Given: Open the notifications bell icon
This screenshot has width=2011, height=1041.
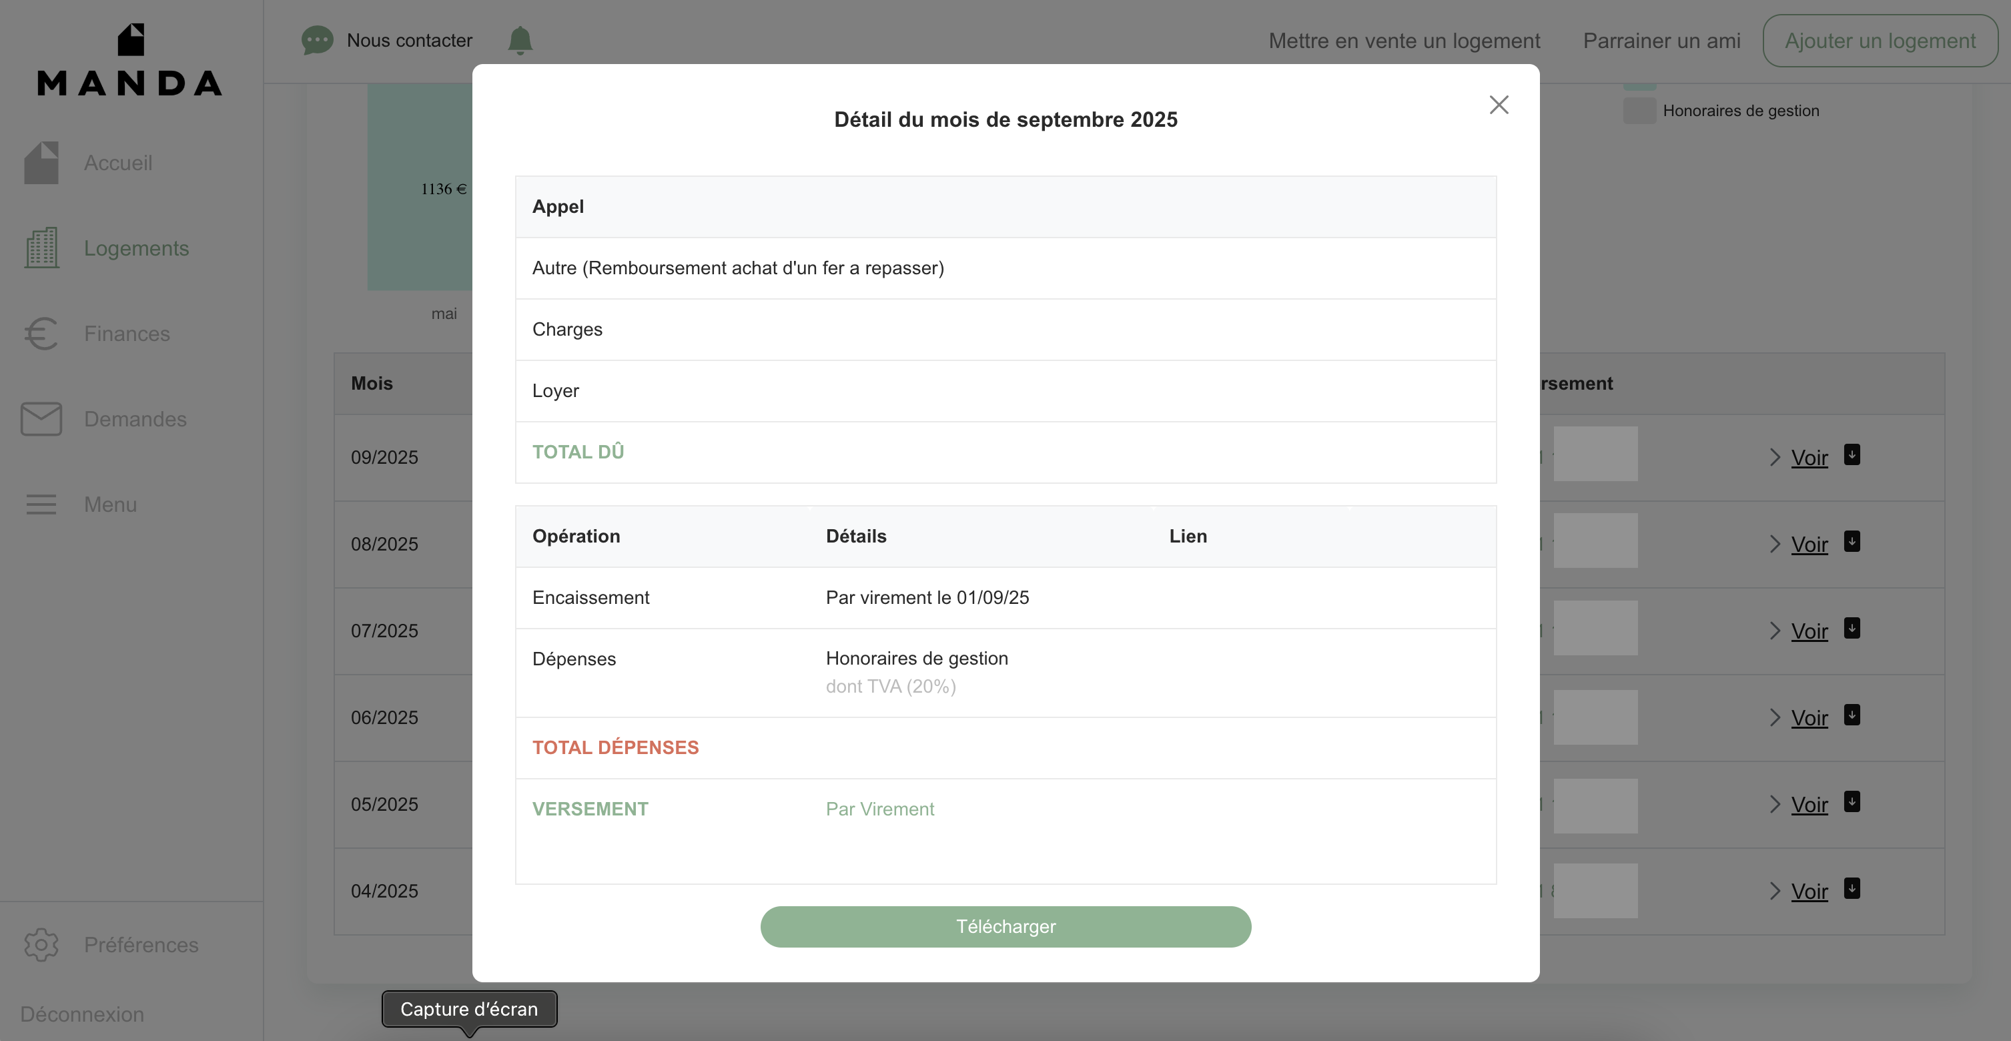Looking at the screenshot, I should pyautogui.click(x=520, y=40).
